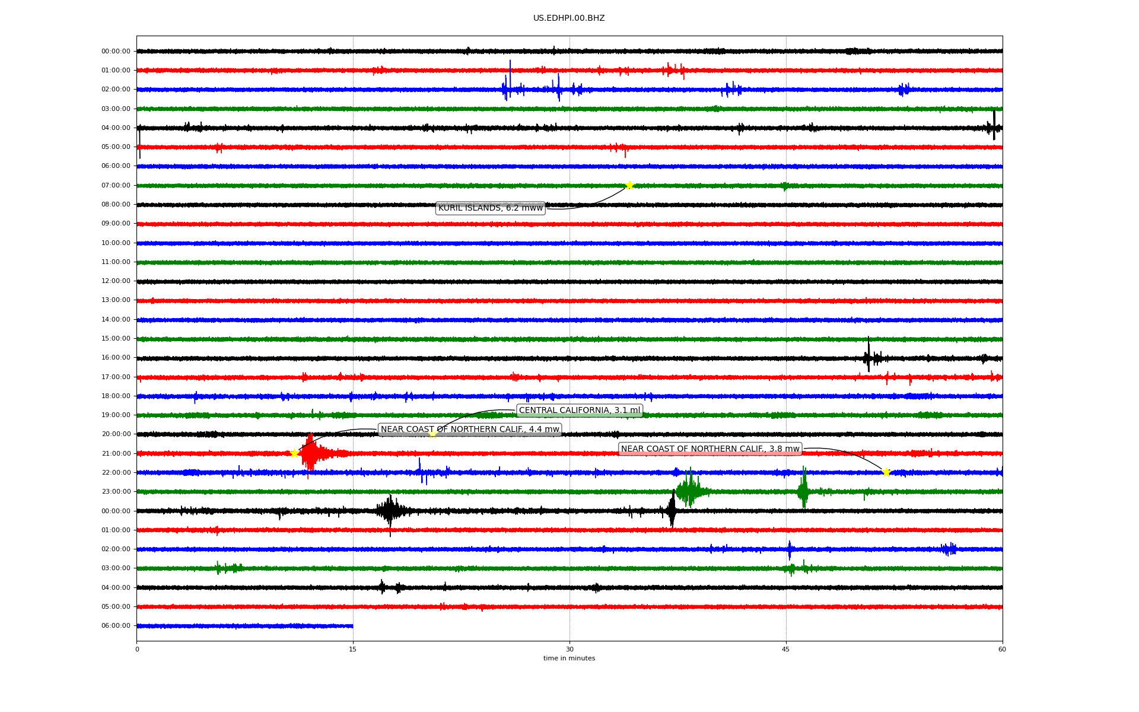Click the Northern Calif. 4.4 mw annotation
1139x712 pixels.
(x=469, y=430)
